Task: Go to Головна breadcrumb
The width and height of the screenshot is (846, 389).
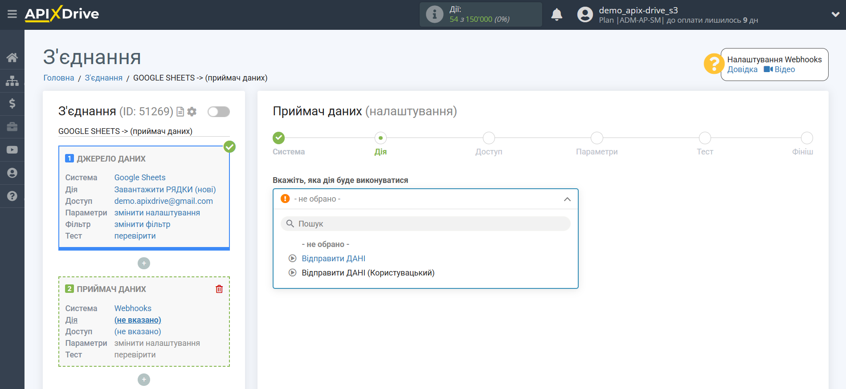Action: (59, 78)
